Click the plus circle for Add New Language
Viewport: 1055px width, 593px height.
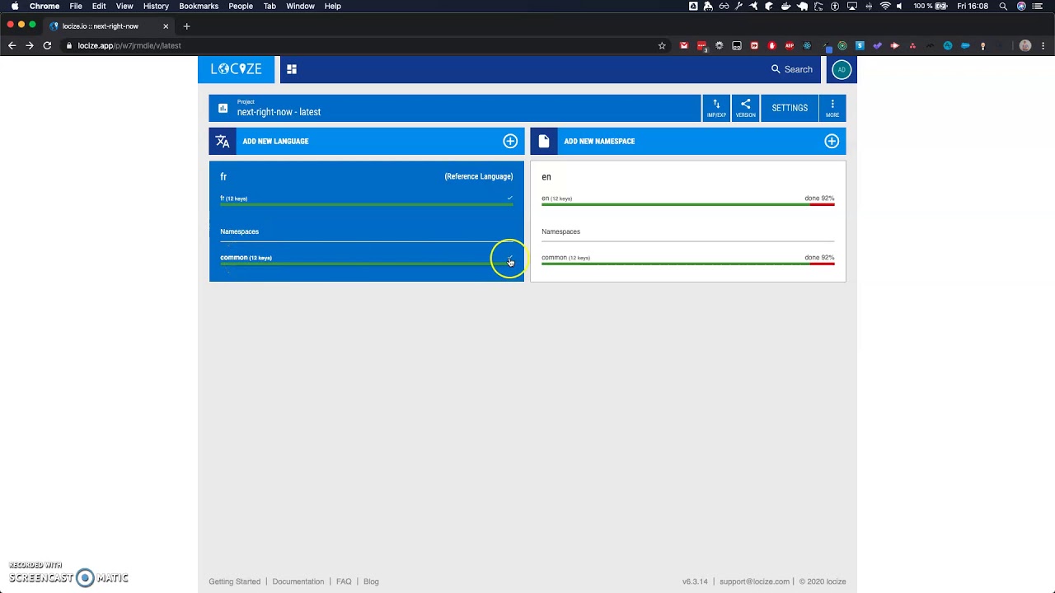point(510,141)
